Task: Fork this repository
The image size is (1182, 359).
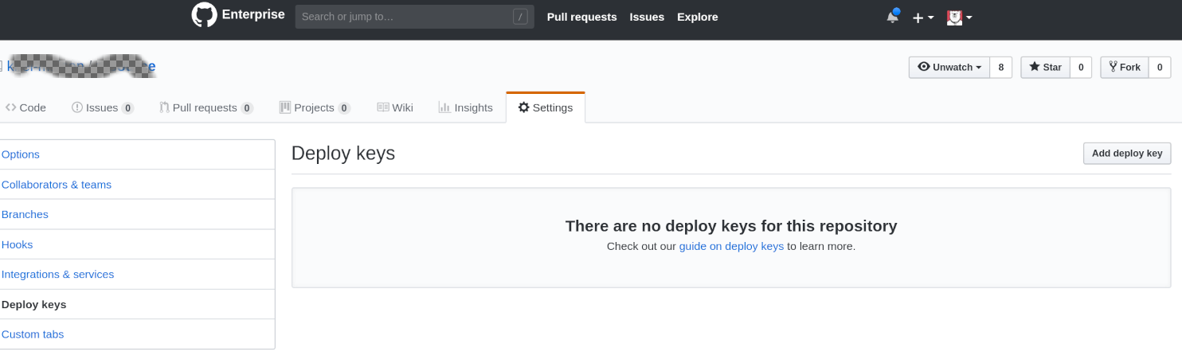Action: click(x=1124, y=68)
